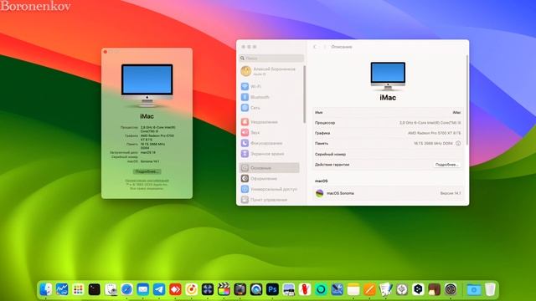Open Сеть (Network) in Settings sidebar
The width and height of the screenshot is (536, 301).
[x=270, y=108]
